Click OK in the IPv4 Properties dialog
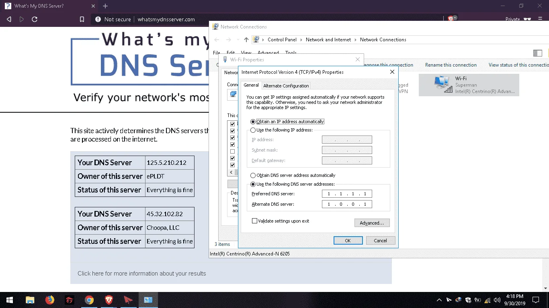Image resolution: width=549 pixels, height=308 pixels. tap(348, 241)
